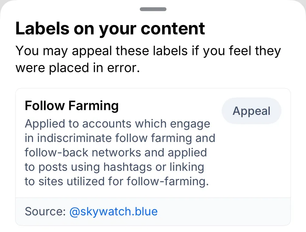Viewport: 306px width, 232px height.
Task: Click "Applied to accounts which engage" description line
Action: point(118,124)
